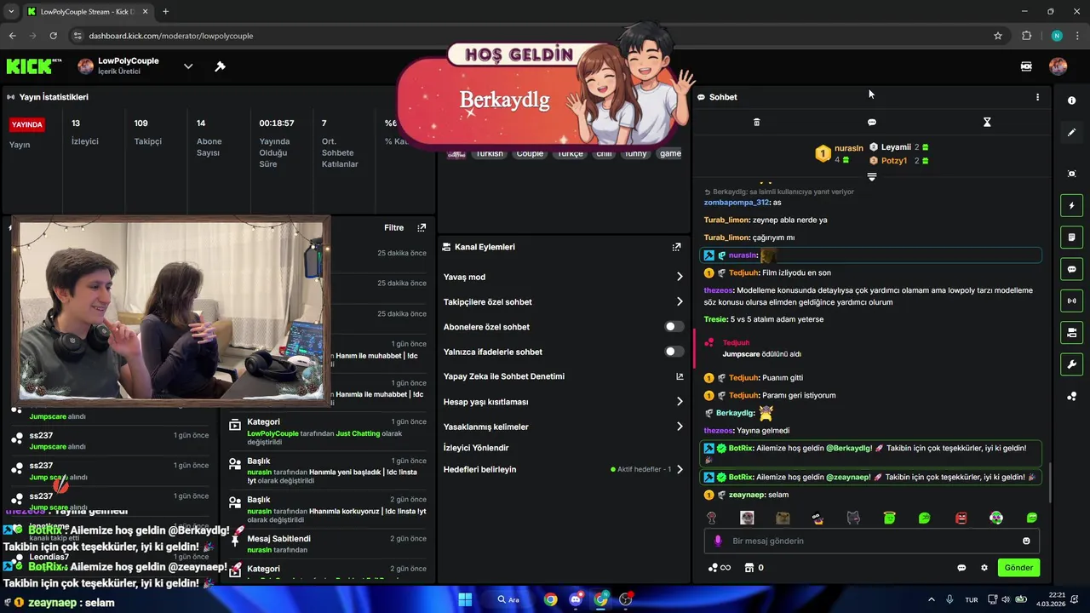Open the LowPolyCouple channel dropdown arrow
This screenshot has height=613, width=1090.
click(x=188, y=66)
